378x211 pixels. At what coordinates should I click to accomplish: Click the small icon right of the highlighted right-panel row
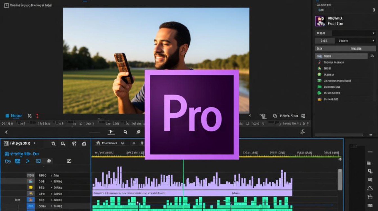pyautogui.click(x=372, y=56)
